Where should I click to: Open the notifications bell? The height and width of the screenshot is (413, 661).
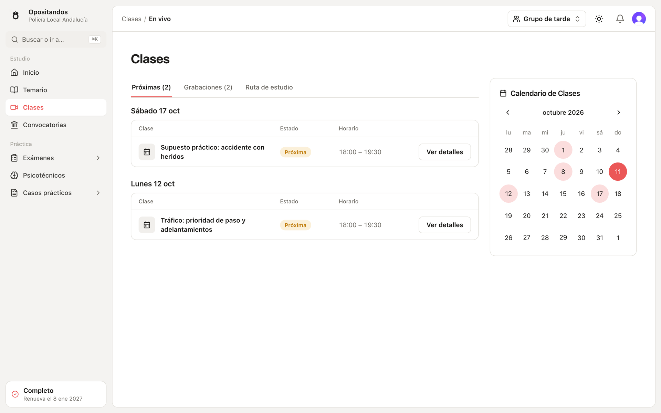coord(620,19)
